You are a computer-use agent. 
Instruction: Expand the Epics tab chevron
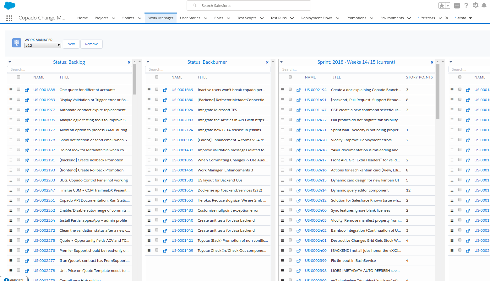click(x=228, y=18)
